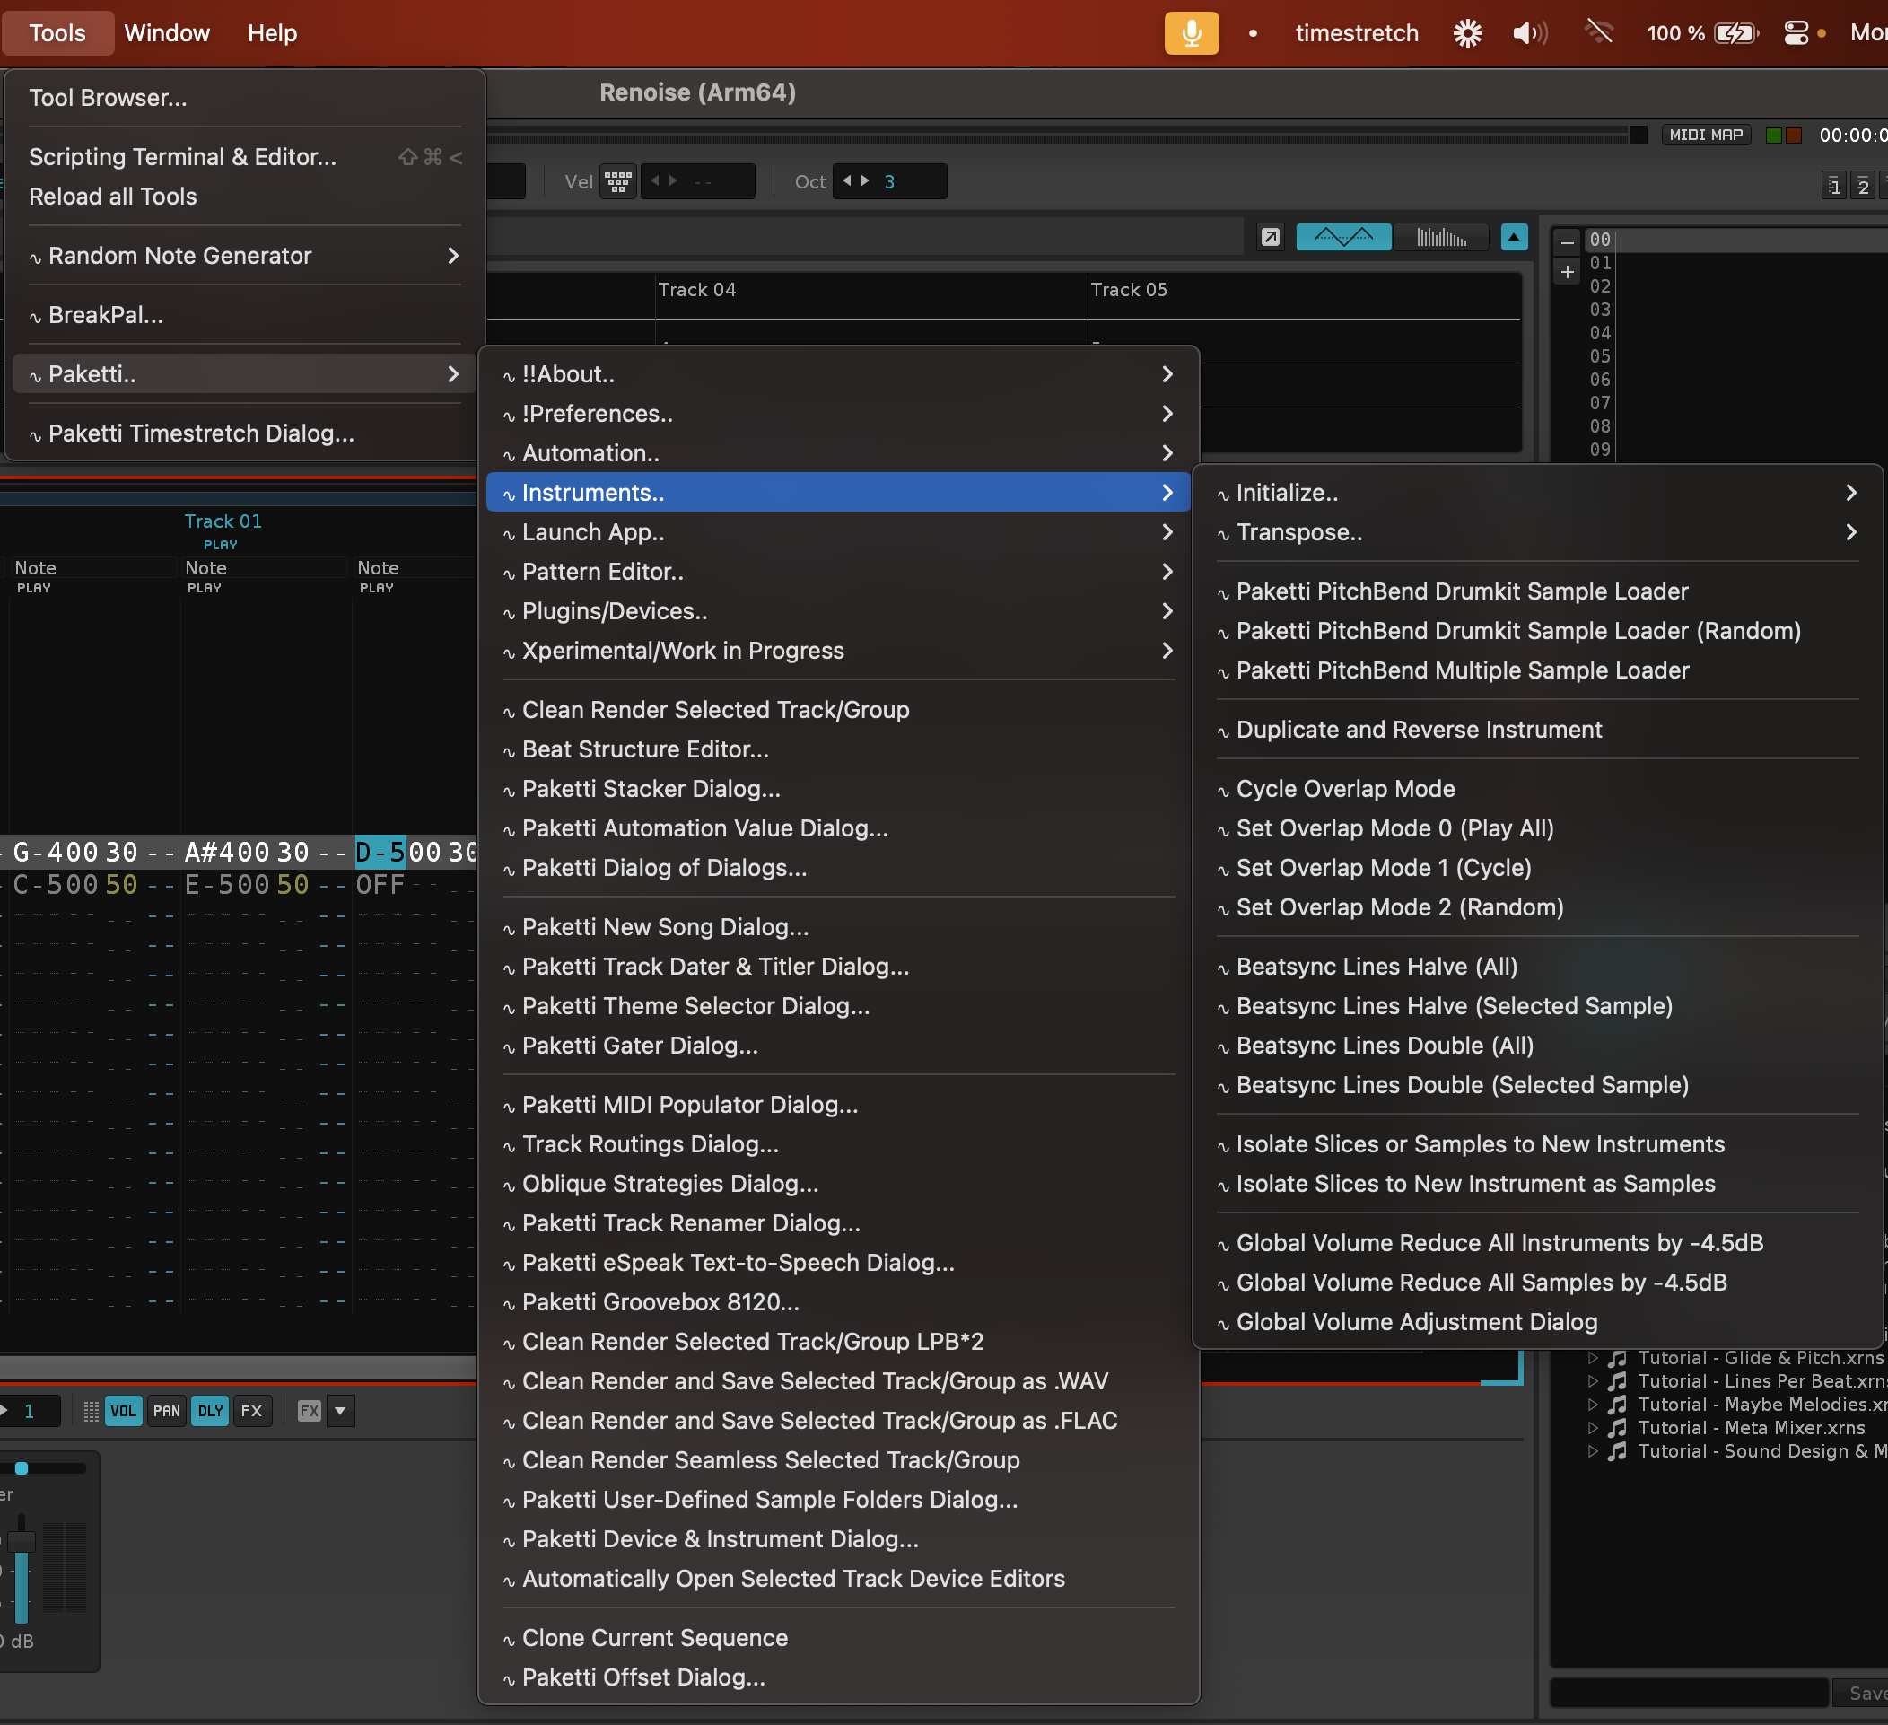Open the dropdown arrow next to FX
The width and height of the screenshot is (1888, 1725).
pyautogui.click(x=340, y=1410)
